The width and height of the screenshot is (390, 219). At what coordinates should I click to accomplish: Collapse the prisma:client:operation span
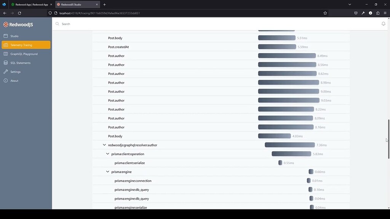(108, 154)
